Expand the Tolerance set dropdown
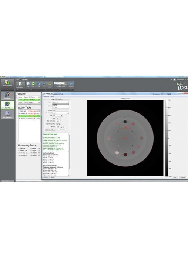 tap(60, 113)
